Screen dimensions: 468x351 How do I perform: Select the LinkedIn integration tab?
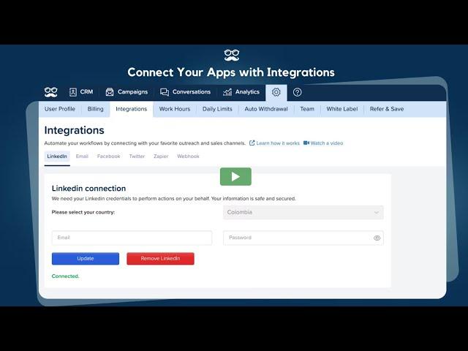click(x=57, y=156)
